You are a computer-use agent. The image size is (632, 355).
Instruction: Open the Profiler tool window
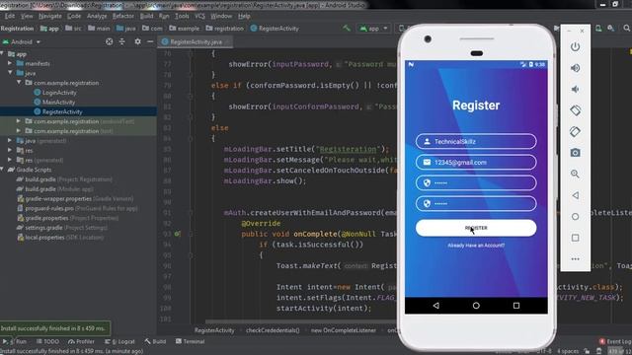[81, 341]
